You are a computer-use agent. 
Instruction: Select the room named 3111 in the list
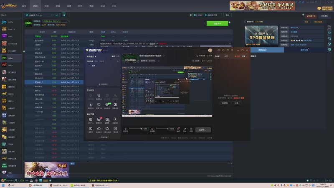coord(37,70)
